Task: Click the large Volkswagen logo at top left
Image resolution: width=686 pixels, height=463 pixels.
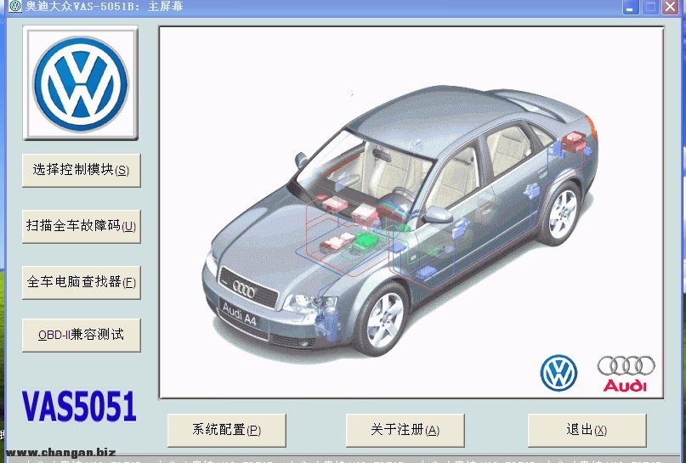Action: 81,83
